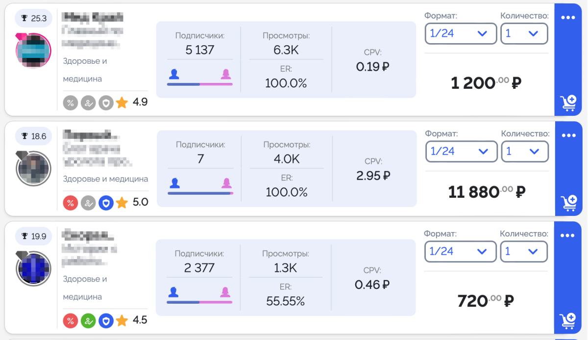Click the price 720 ₽ label
The width and height of the screenshot is (588, 340).
485,301
